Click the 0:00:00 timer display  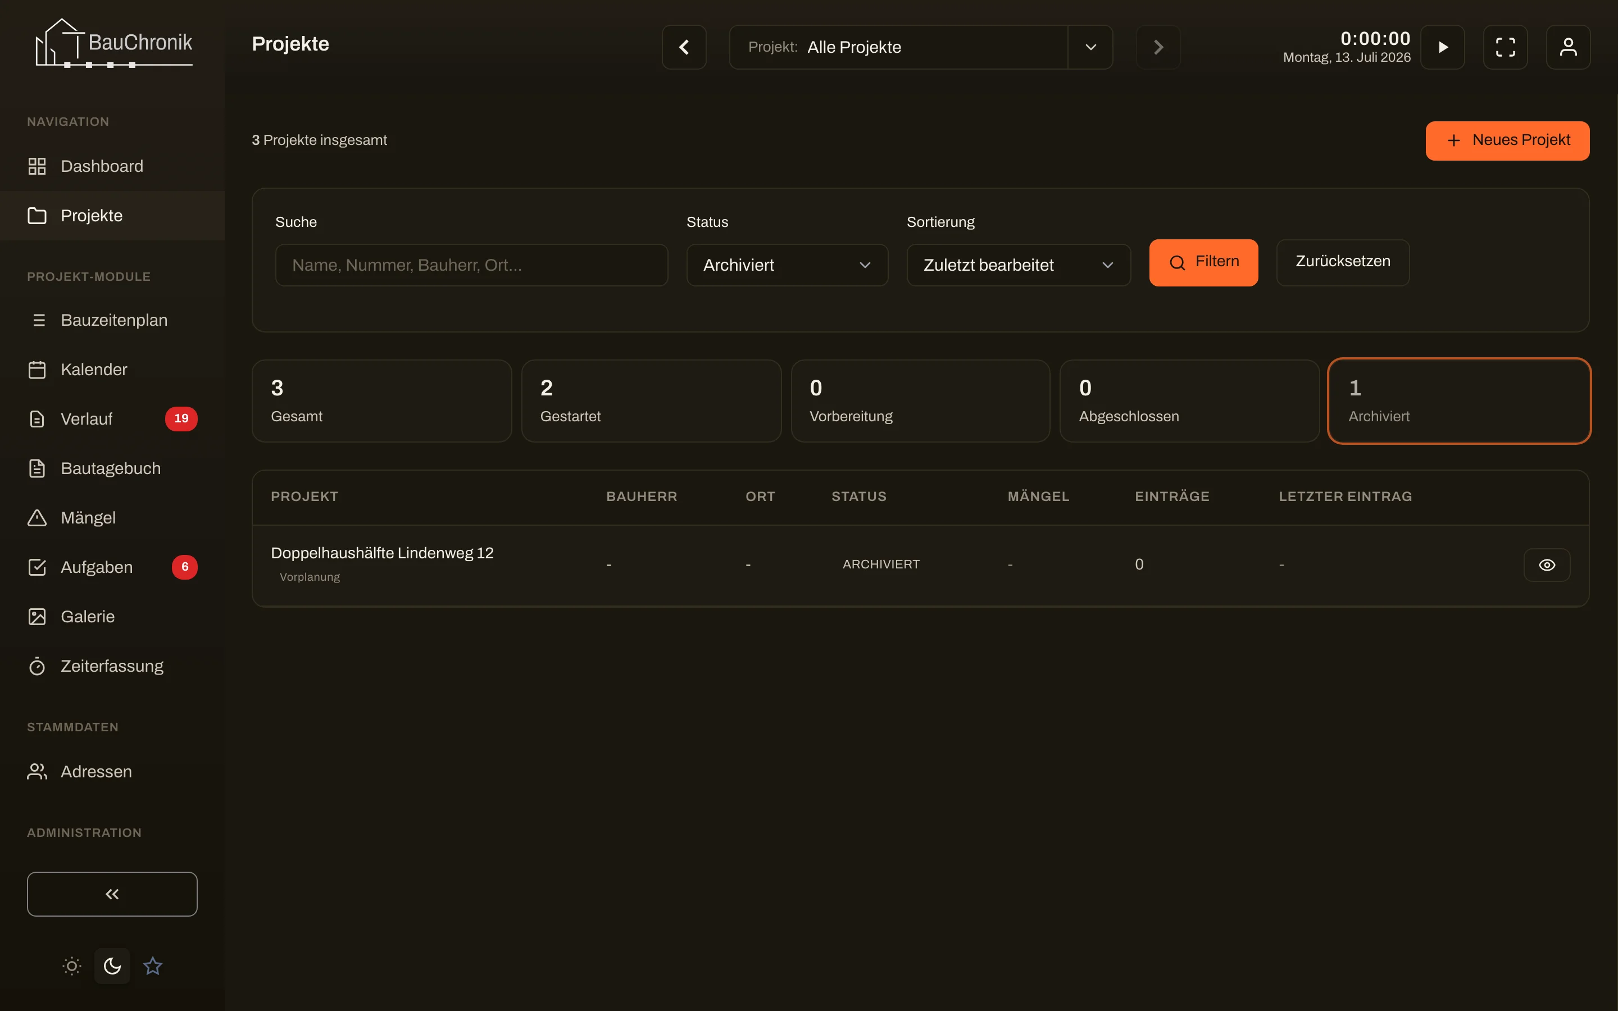[1375, 38]
